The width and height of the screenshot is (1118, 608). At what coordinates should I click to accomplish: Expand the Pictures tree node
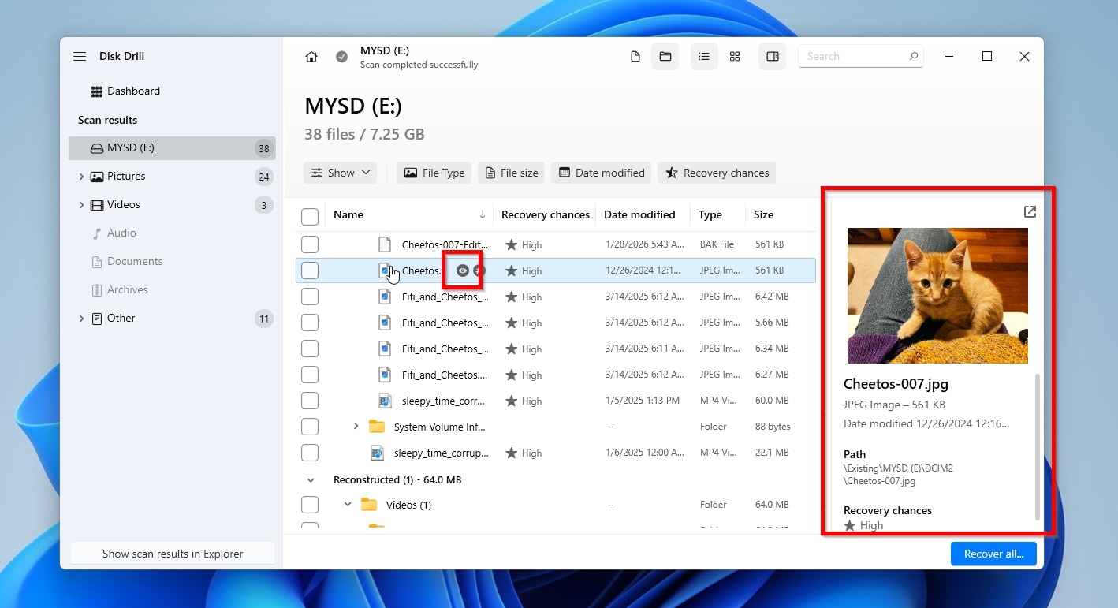point(81,177)
